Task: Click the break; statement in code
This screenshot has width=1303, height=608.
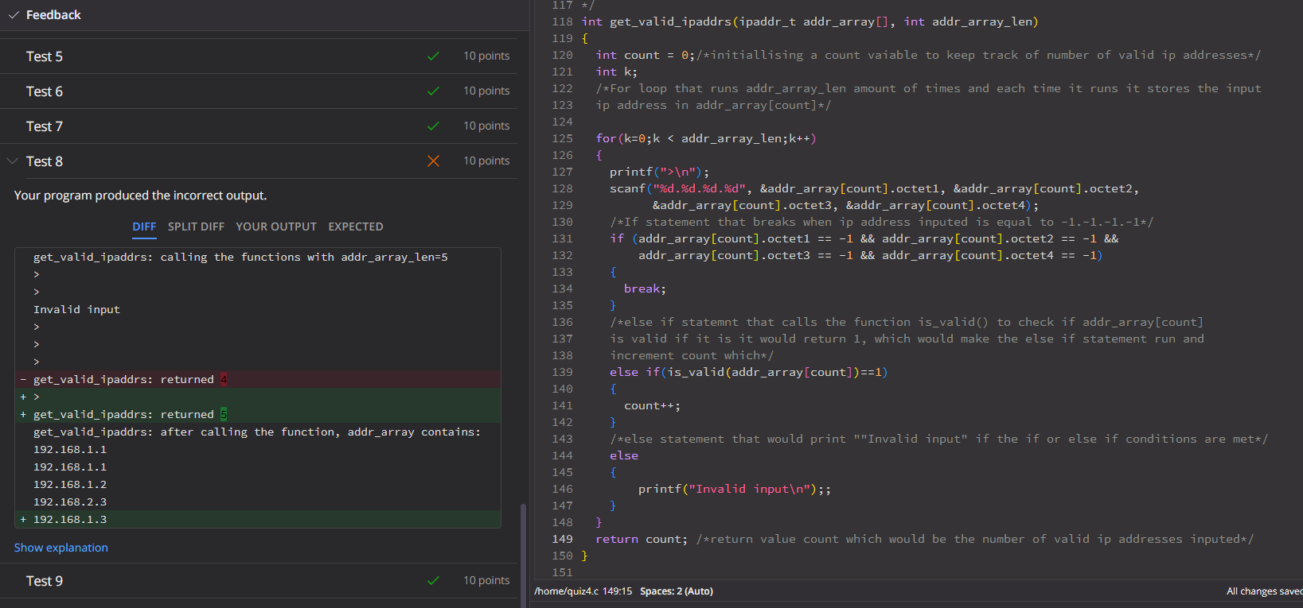Action: point(645,289)
